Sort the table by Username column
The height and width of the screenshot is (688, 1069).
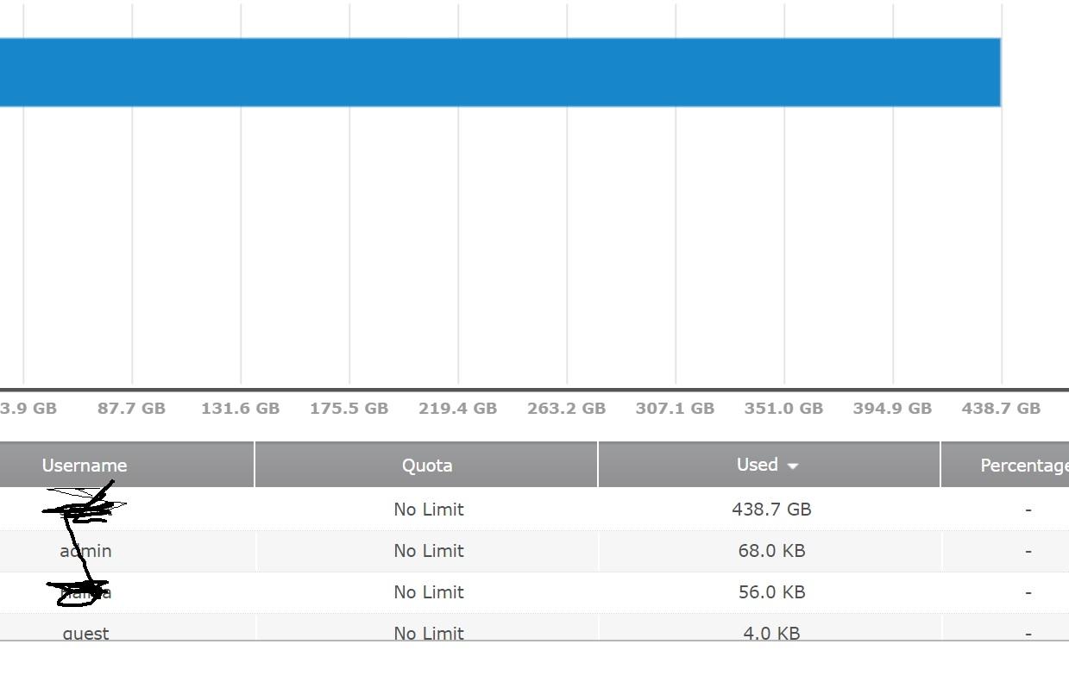[85, 466]
